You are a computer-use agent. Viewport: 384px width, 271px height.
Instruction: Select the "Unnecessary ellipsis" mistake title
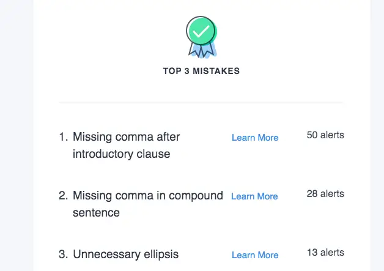pos(125,254)
